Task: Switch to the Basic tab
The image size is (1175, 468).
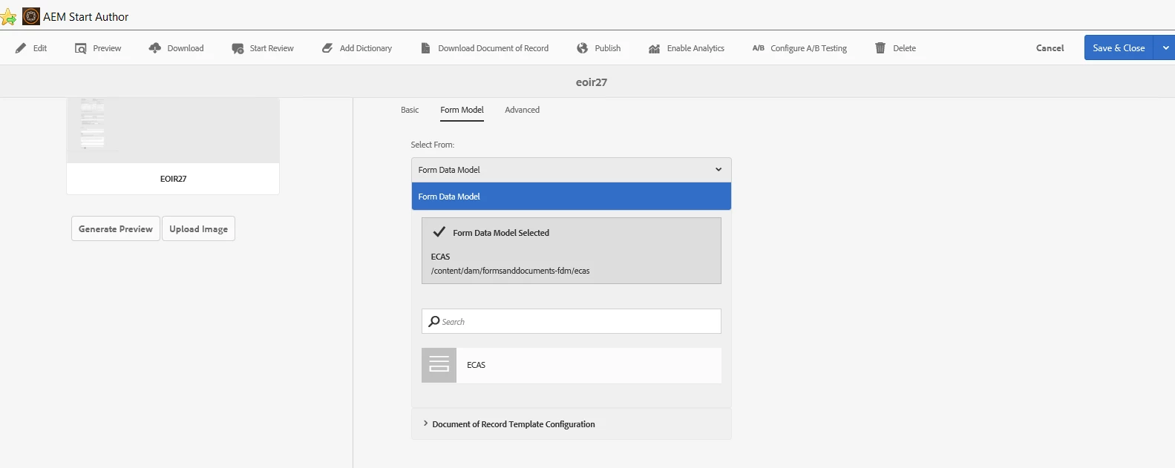Action: coord(410,110)
